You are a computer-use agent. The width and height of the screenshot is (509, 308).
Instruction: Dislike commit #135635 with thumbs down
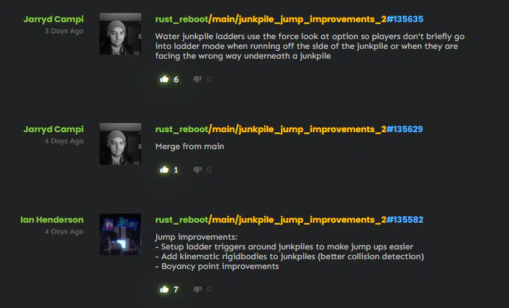tap(197, 79)
